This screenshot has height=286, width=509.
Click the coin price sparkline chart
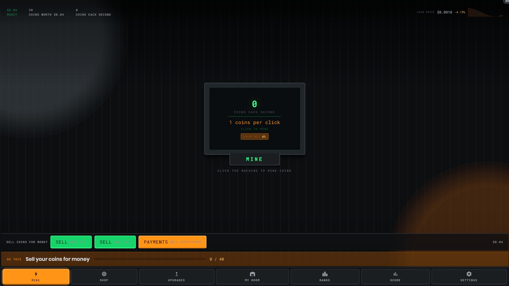(485, 12)
